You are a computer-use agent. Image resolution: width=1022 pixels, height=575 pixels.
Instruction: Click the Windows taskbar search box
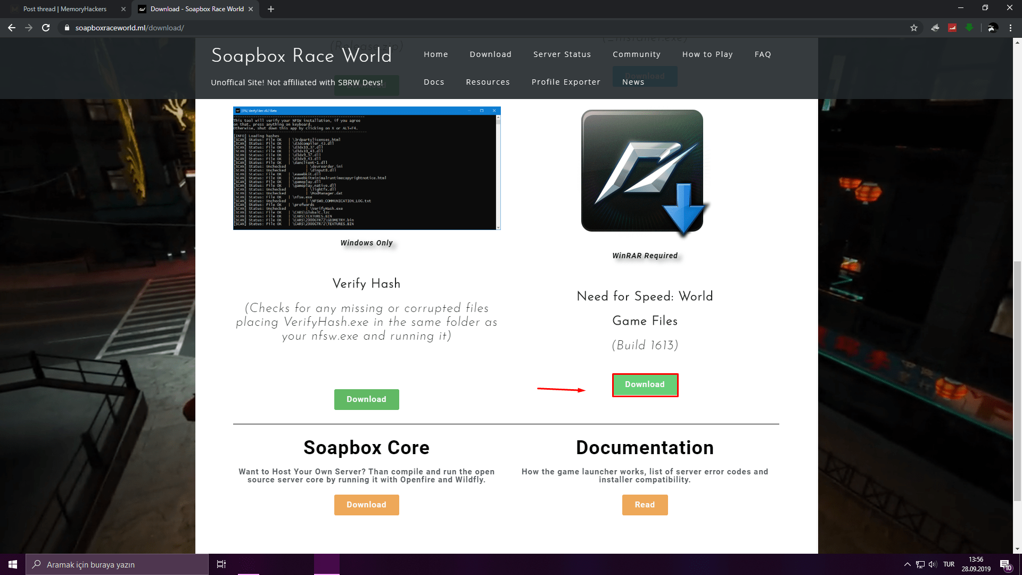(117, 564)
